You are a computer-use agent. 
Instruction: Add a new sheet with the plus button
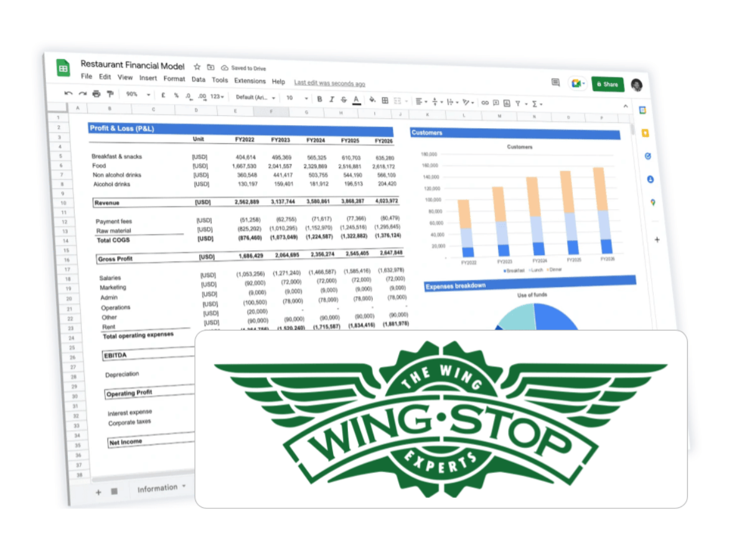click(98, 492)
